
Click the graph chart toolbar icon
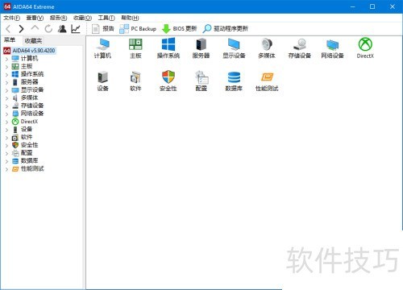pyautogui.click(x=76, y=28)
